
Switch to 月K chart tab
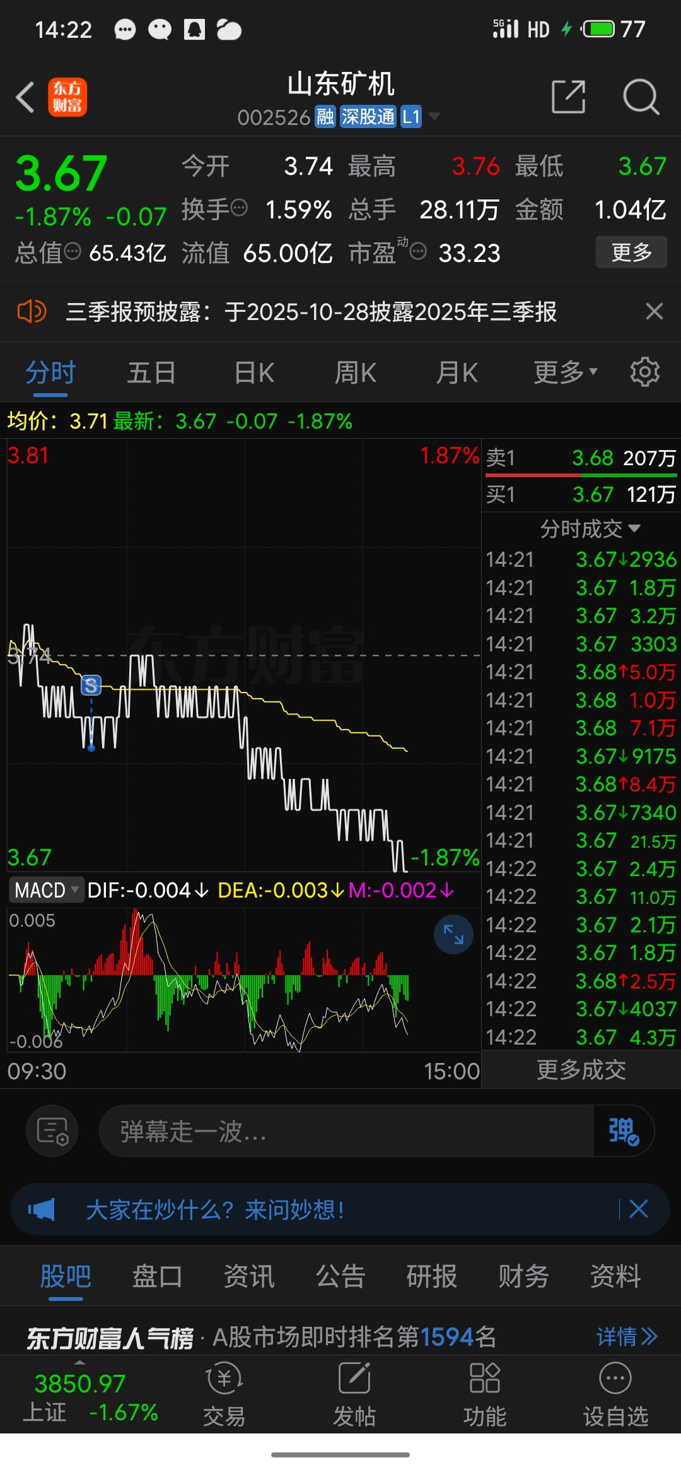(x=457, y=372)
